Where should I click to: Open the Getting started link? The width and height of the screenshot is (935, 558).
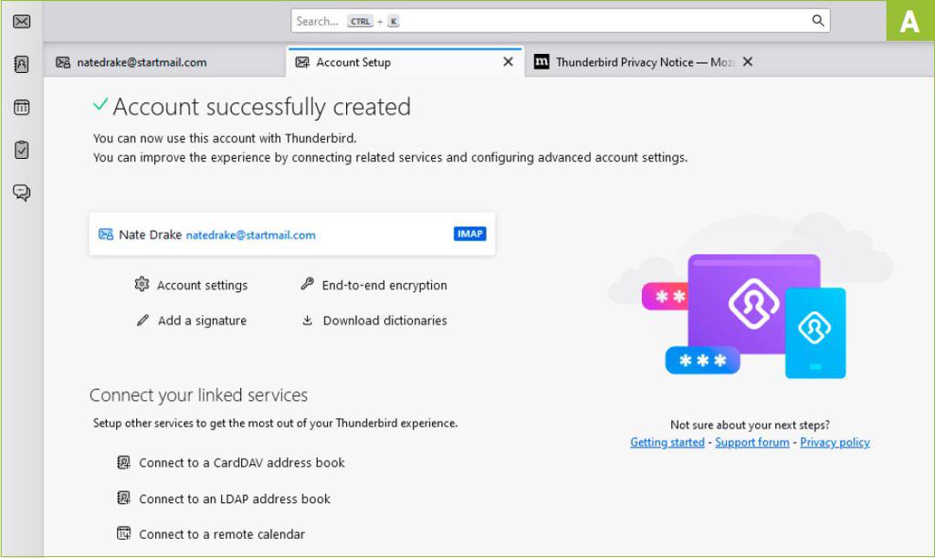click(667, 442)
